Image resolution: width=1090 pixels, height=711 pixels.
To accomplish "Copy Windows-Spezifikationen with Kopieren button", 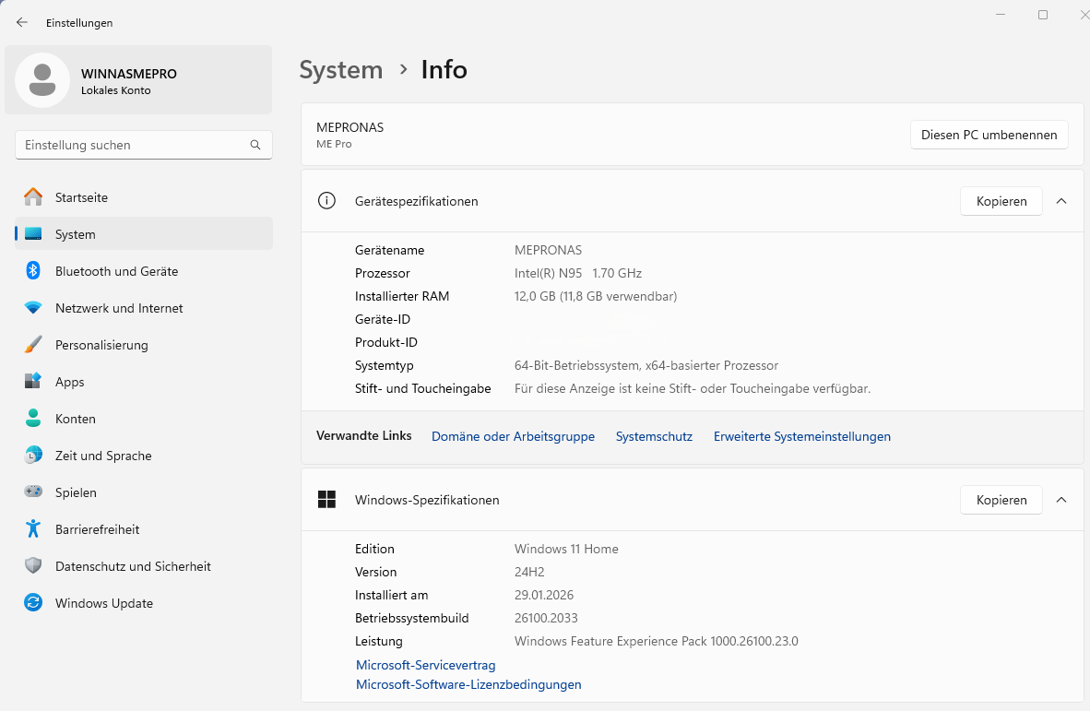I will pos(1001,500).
